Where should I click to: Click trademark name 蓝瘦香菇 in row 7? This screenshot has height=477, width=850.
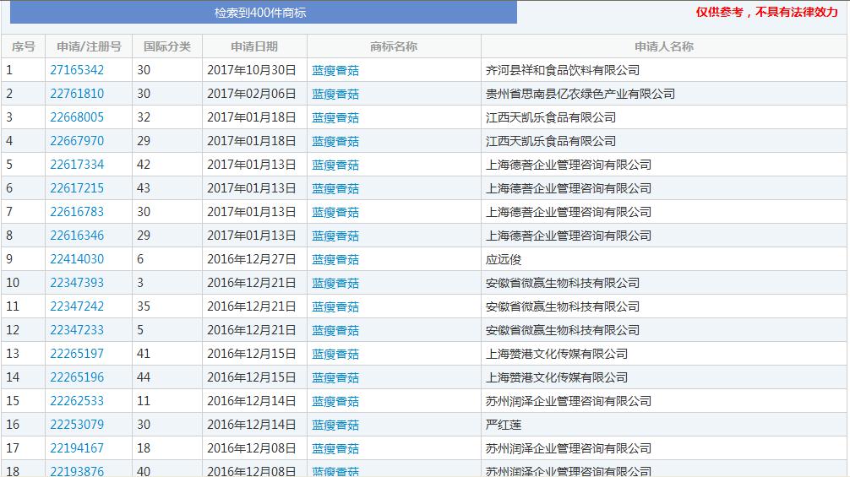[335, 212]
